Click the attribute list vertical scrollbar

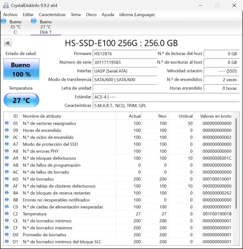236,164
